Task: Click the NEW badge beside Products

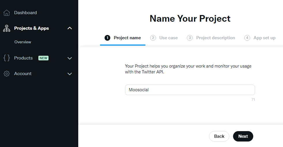Action: tap(43, 58)
